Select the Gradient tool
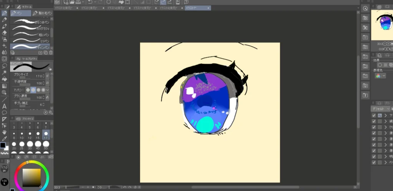 click(x=4, y=86)
